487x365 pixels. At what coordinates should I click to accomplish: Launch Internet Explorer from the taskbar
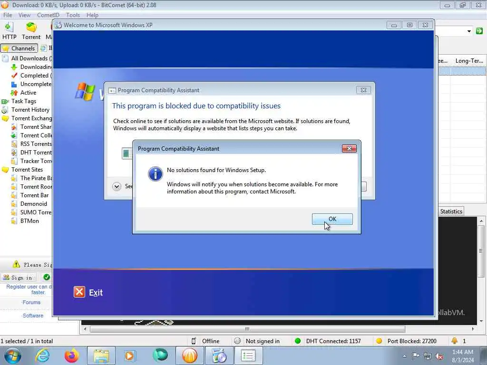coord(42,355)
